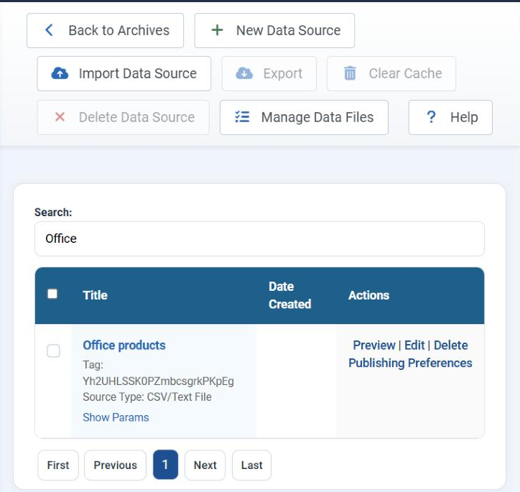
Task: Go to the Previous page
Action: point(115,465)
